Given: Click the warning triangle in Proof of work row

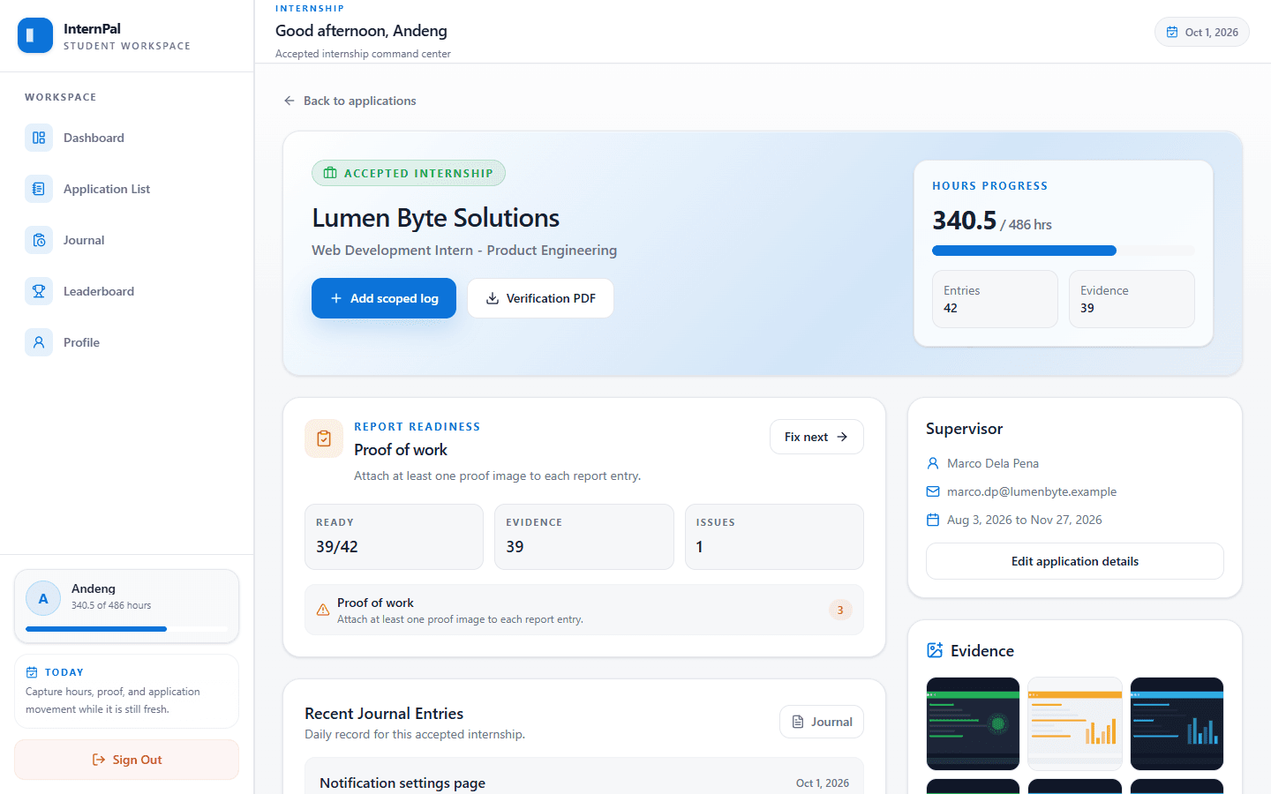Looking at the screenshot, I should (x=323, y=610).
